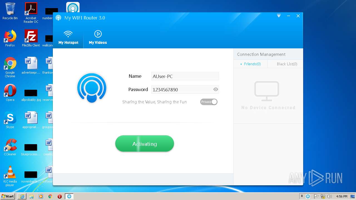The image size is (356, 200).
Task: Click the large blue hotspot avatar icon
Action: [92, 88]
